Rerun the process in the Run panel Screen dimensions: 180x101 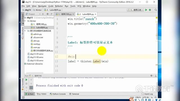pyautogui.click(x=26, y=80)
